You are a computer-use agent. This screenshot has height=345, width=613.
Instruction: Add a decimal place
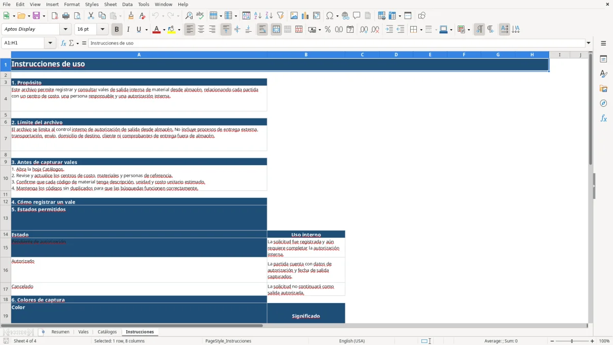364,30
